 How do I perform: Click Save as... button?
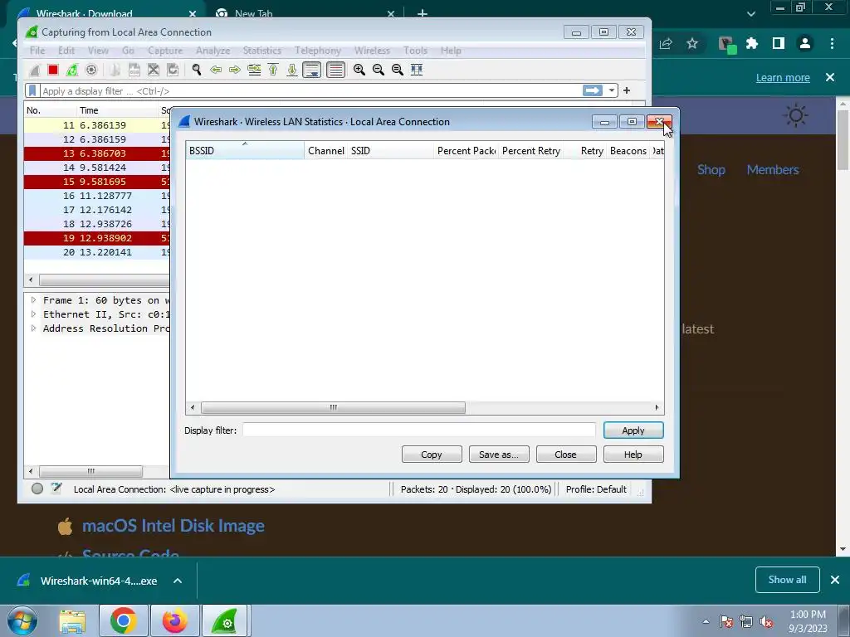pos(499,455)
